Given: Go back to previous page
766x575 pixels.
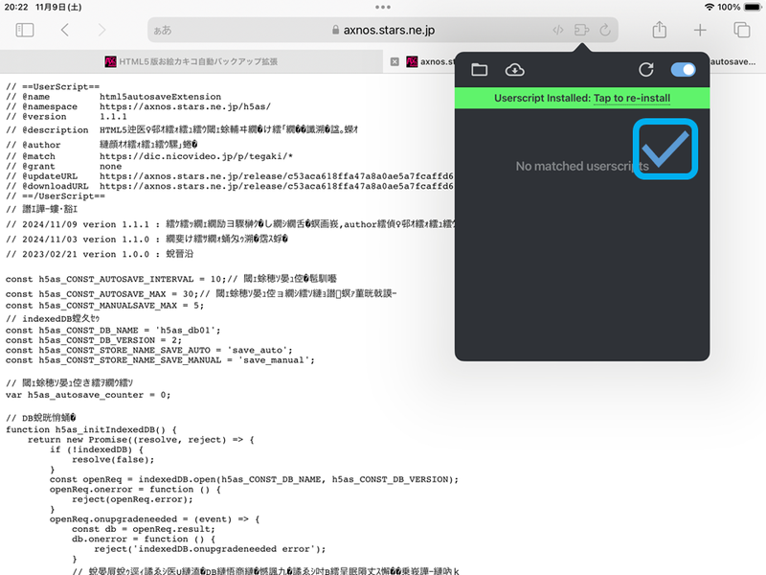Looking at the screenshot, I should tap(65, 30).
